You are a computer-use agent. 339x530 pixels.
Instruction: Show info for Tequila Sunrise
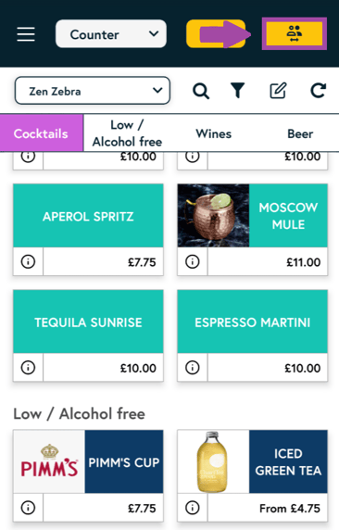(28, 368)
